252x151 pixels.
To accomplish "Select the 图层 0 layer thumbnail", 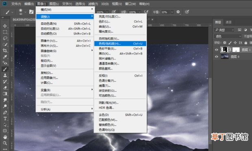I will pyautogui.click(x=225, y=57).
